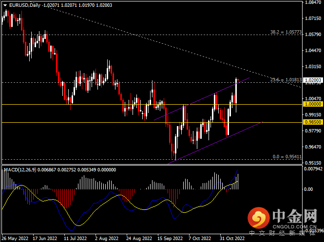Click the 0.96470 price axis value

click(x=313, y=147)
